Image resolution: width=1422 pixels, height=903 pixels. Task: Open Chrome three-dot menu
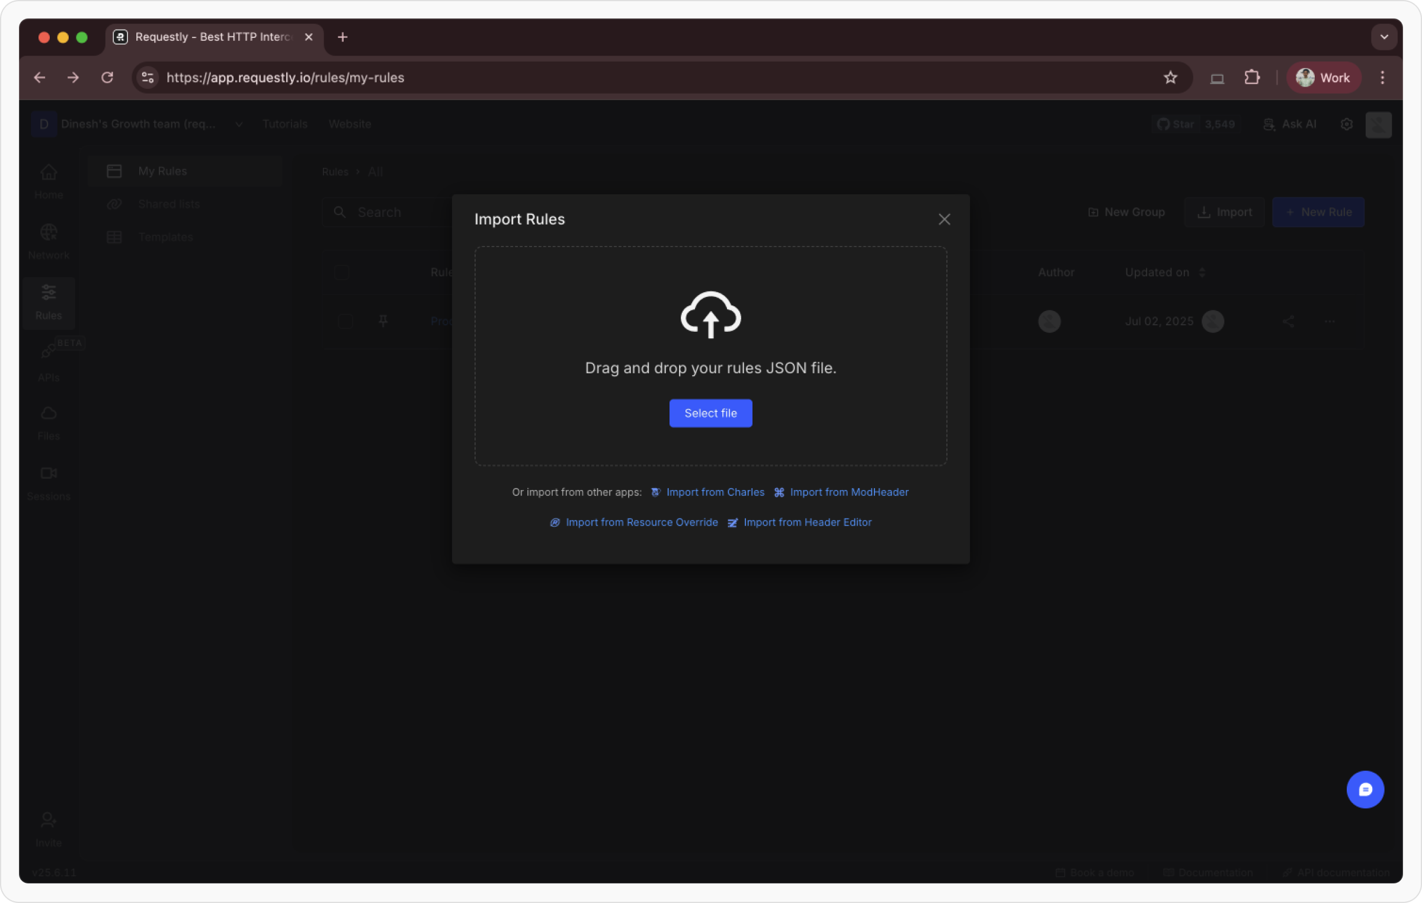click(x=1382, y=78)
